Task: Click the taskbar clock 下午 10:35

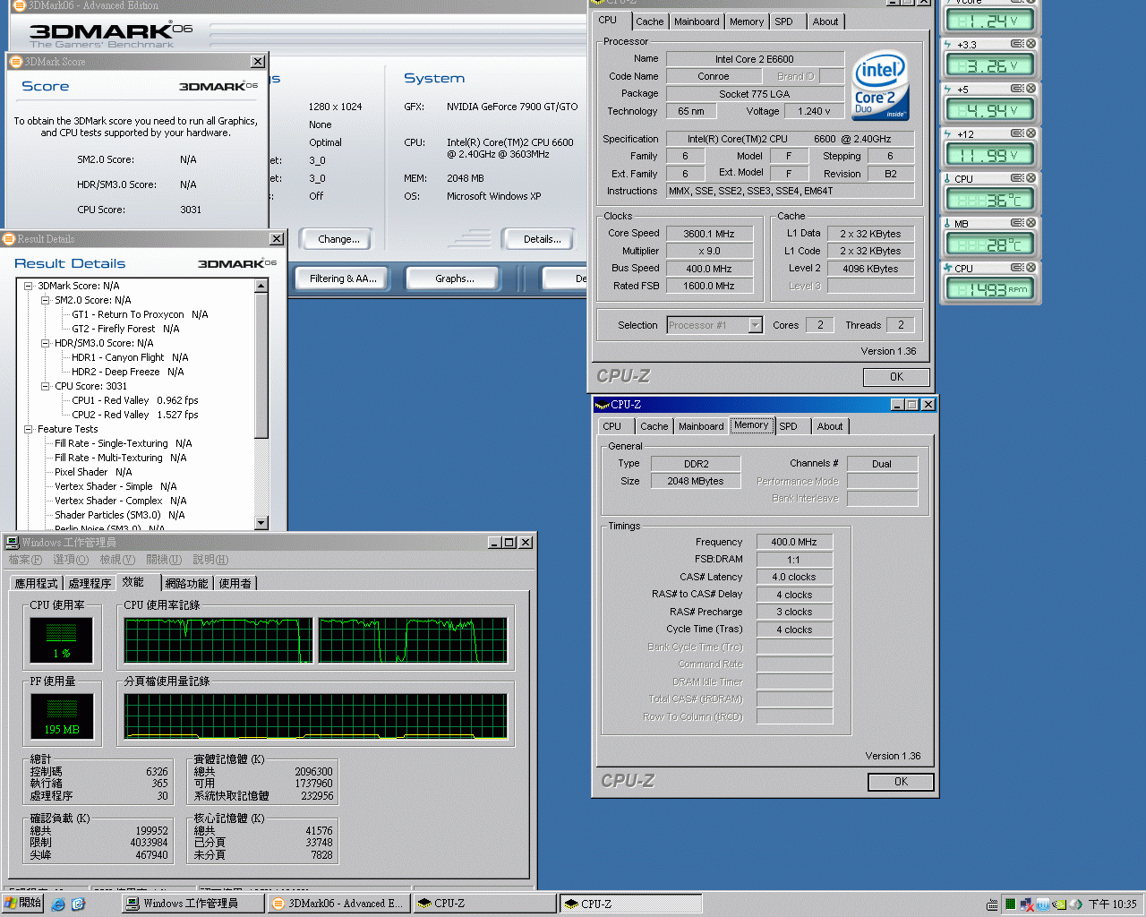Action: tap(1112, 904)
